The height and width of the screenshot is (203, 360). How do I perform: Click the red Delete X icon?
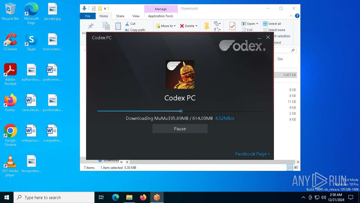[182, 26]
